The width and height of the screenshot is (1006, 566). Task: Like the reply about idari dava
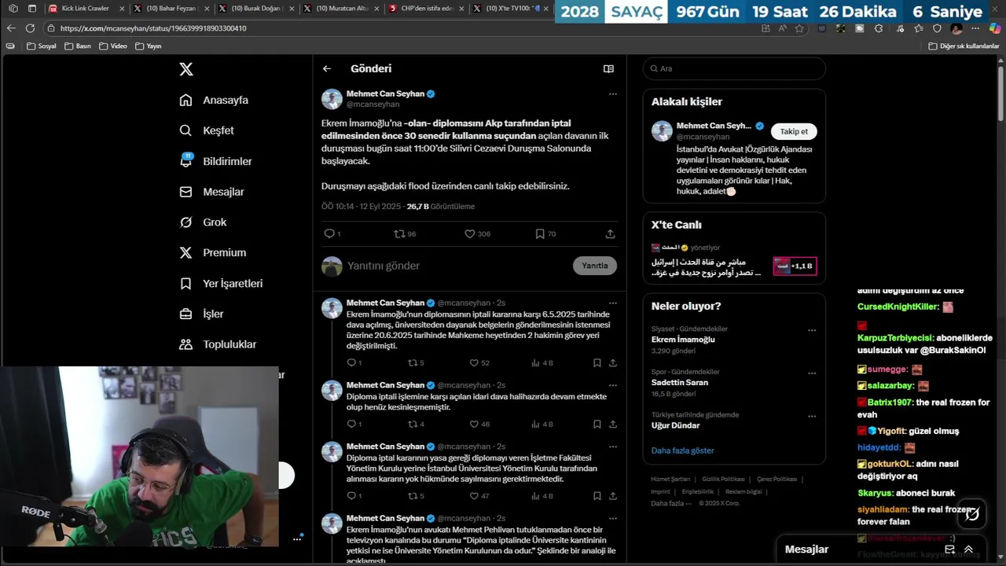pyautogui.click(x=474, y=424)
